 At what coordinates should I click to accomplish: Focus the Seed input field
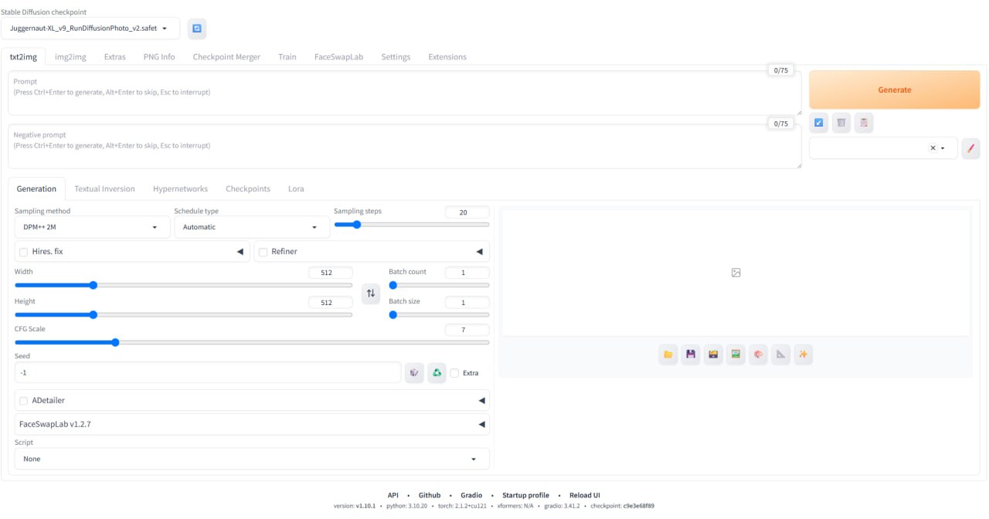pos(208,373)
